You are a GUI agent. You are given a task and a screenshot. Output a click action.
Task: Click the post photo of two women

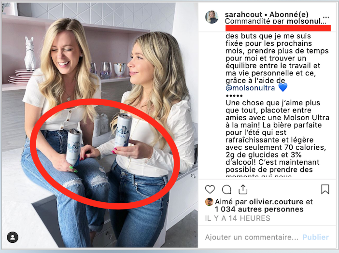pos(99,125)
